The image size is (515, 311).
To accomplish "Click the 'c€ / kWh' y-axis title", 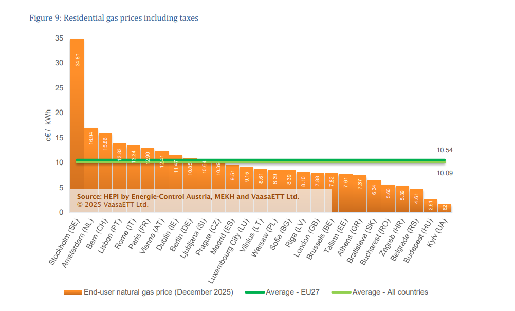I will pyautogui.click(x=48, y=125).
